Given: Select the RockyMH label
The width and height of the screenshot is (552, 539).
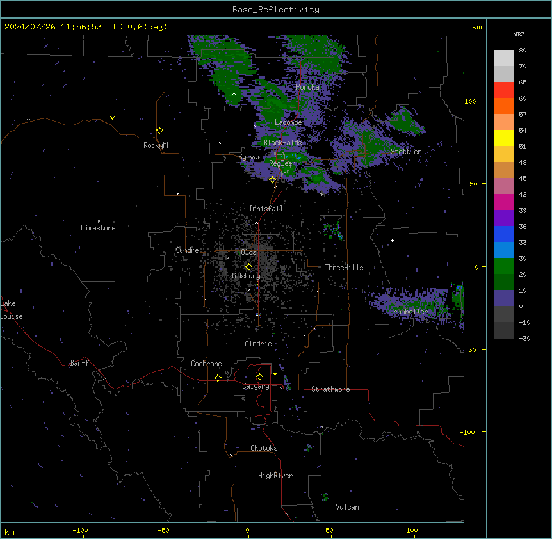Looking at the screenshot, I should coord(157,145).
